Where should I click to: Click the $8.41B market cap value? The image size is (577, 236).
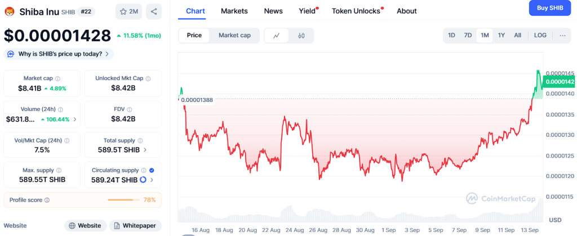click(30, 88)
